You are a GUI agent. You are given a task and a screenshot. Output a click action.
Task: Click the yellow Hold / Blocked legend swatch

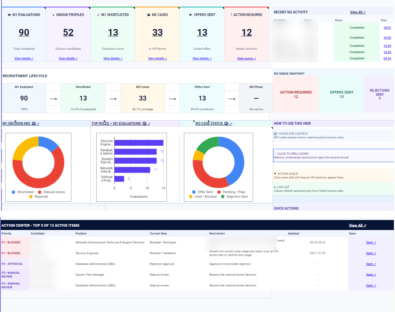click(x=191, y=197)
